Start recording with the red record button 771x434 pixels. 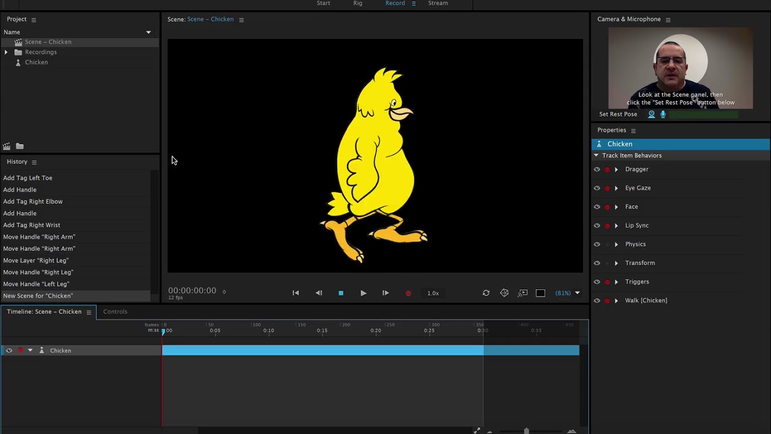pyautogui.click(x=408, y=293)
